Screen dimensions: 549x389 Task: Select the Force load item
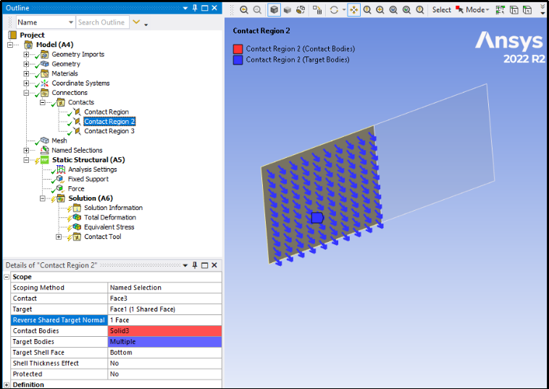pos(76,189)
